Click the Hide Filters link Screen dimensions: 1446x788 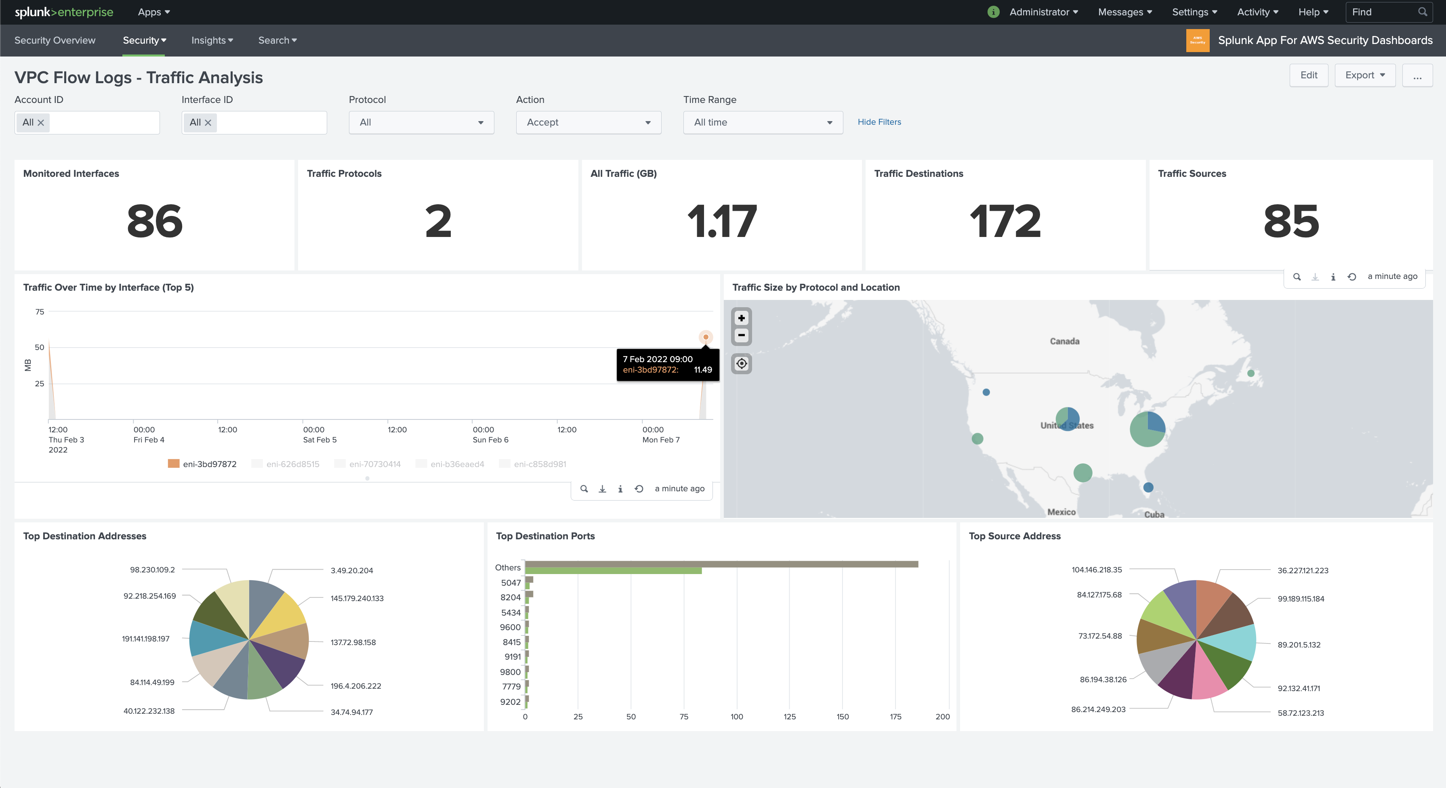tap(879, 122)
